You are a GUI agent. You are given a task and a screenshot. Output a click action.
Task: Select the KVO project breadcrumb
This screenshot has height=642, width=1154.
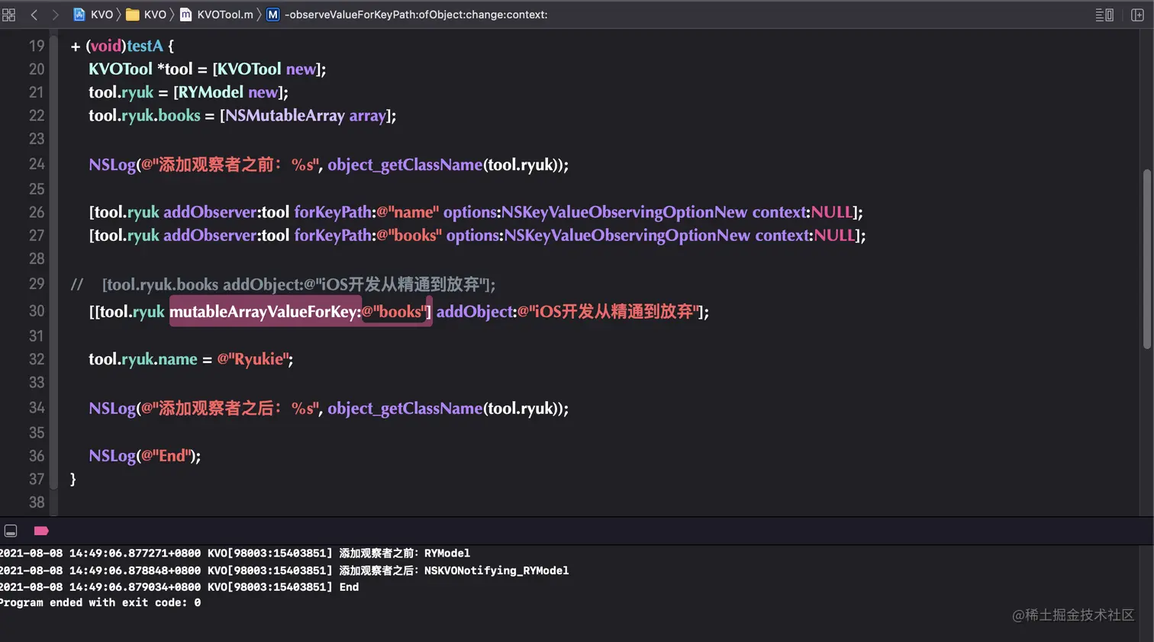click(93, 14)
